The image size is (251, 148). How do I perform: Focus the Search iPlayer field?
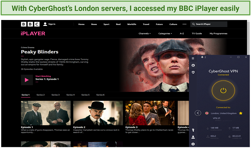209,24
